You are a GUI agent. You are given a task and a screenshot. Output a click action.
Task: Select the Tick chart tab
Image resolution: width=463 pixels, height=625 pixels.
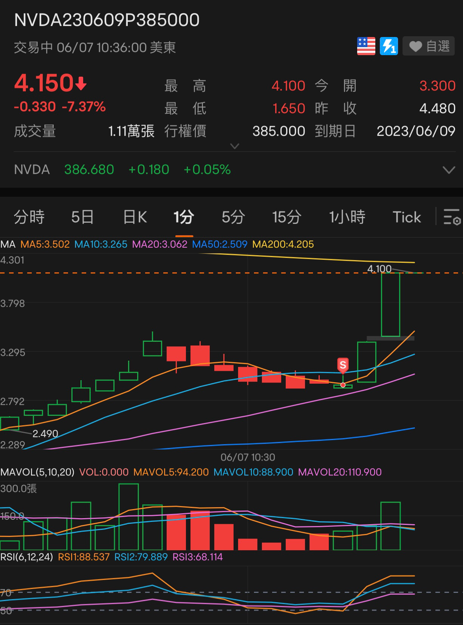pyautogui.click(x=407, y=217)
